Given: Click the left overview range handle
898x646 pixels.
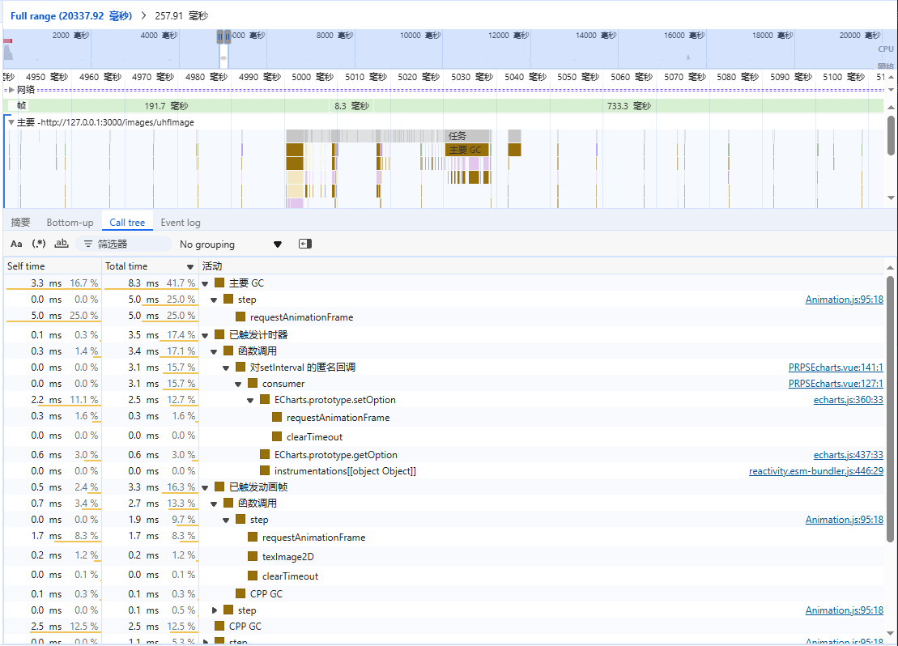Looking at the screenshot, I should 219,36.
